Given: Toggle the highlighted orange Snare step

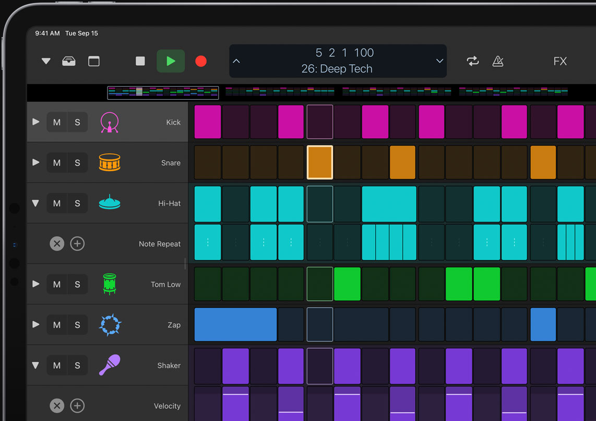Looking at the screenshot, I should 320,162.
